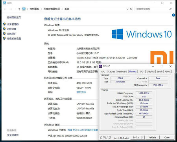Viewport: 177px width, 142px height.
Task: Refresh the System control panel page
Action: (131, 9)
